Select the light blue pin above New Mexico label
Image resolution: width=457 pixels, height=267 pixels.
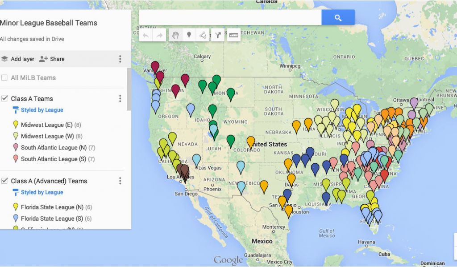pos(241,167)
